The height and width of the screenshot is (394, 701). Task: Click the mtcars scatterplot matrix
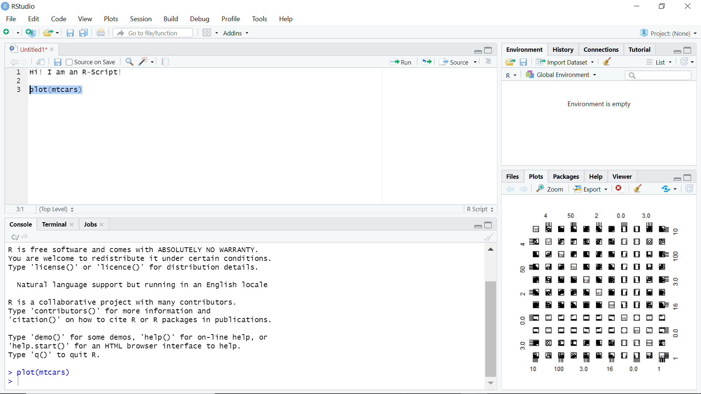[599, 292]
